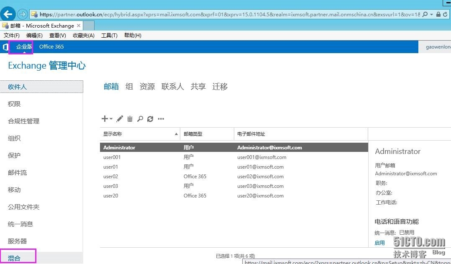Open 组织 in the left navigation
451x264 pixels.
(14, 138)
